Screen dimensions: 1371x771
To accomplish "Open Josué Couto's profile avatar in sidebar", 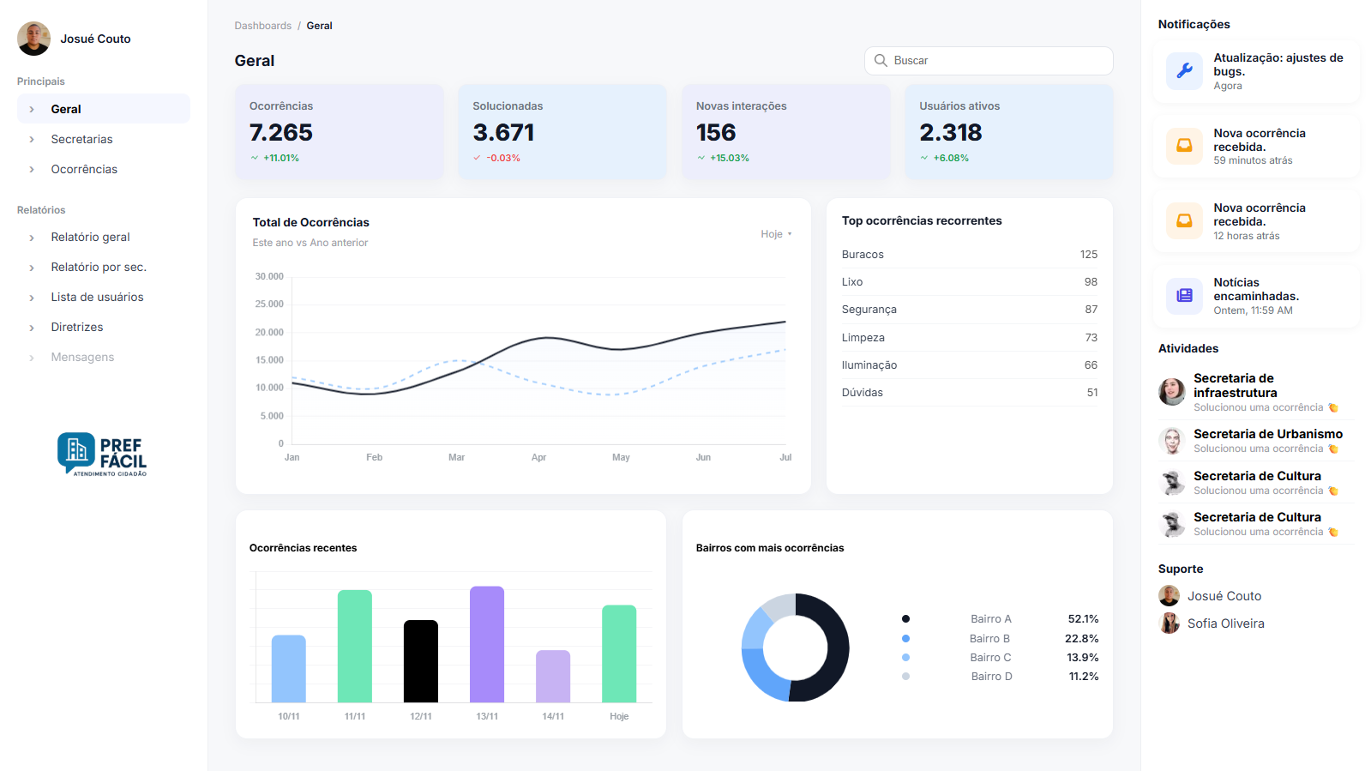I will pyautogui.click(x=34, y=39).
